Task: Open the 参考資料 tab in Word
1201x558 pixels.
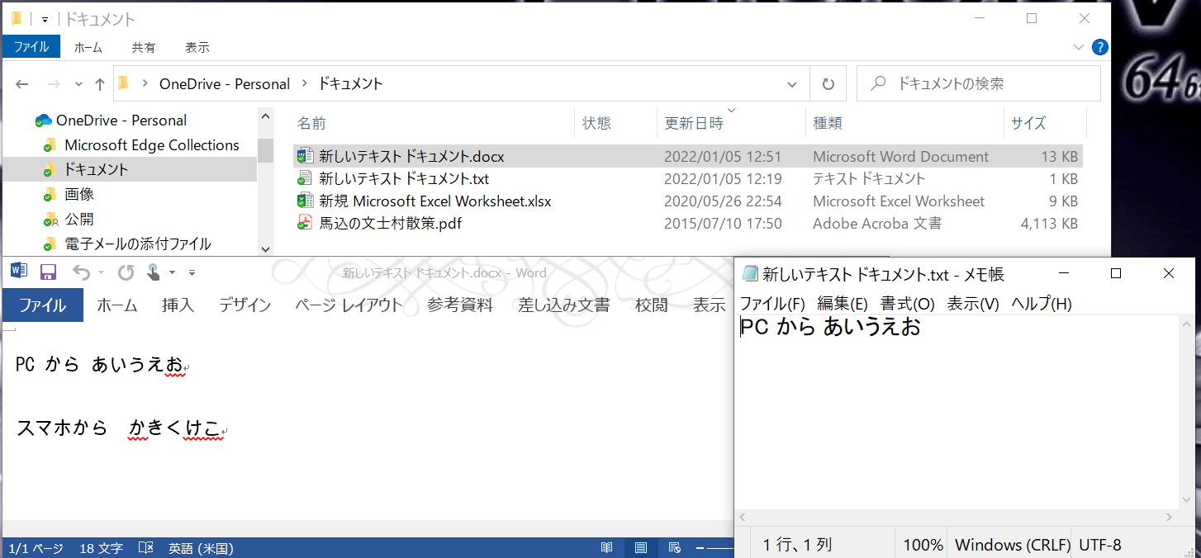Action: [460, 305]
